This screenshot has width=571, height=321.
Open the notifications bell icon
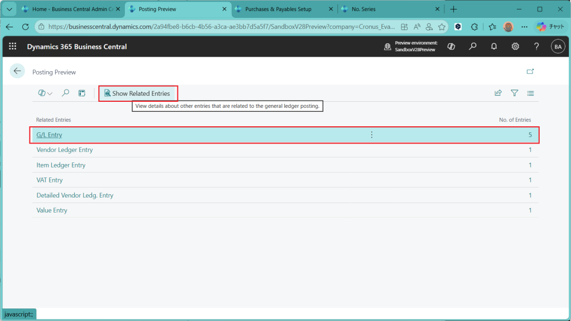coord(494,47)
